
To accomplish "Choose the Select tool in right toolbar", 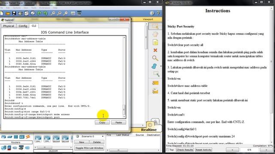I will 155,26.
